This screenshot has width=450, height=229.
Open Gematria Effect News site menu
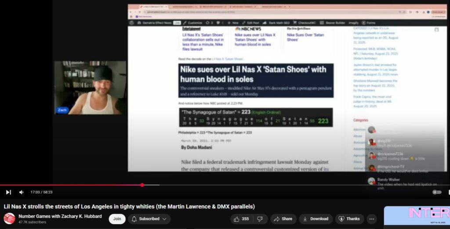tap(154, 23)
